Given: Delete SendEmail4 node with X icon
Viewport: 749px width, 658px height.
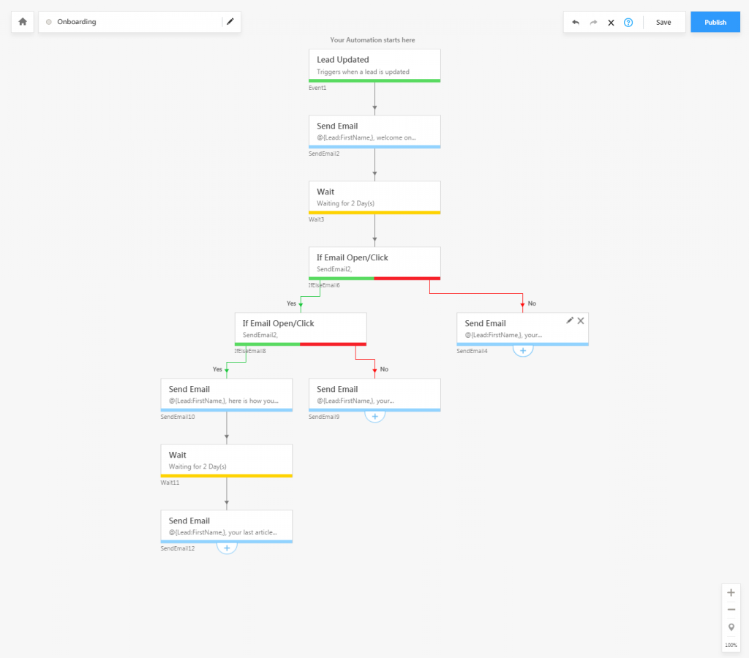Looking at the screenshot, I should 580,321.
